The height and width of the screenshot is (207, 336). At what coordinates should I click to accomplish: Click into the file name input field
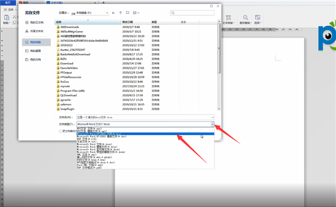tap(145, 117)
